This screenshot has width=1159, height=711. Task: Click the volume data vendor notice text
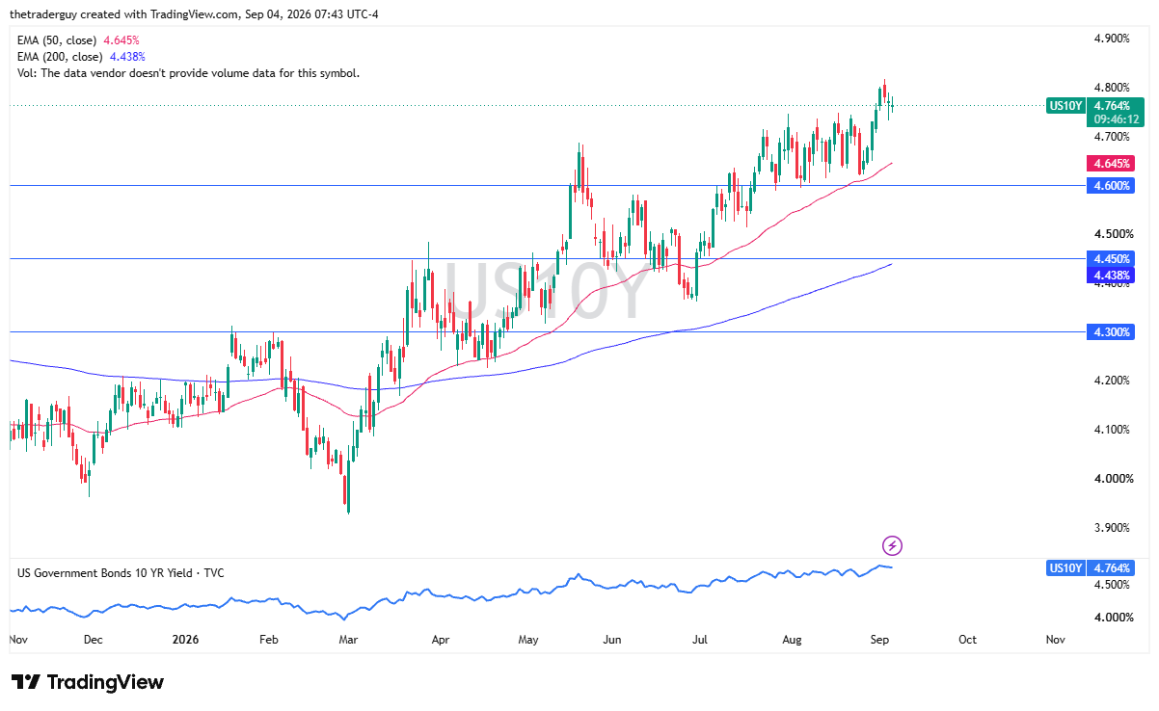[x=188, y=73]
